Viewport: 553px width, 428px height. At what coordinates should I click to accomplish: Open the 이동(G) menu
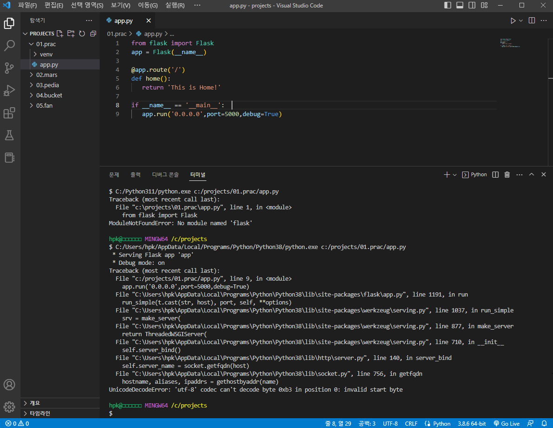pyautogui.click(x=148, y=5)
